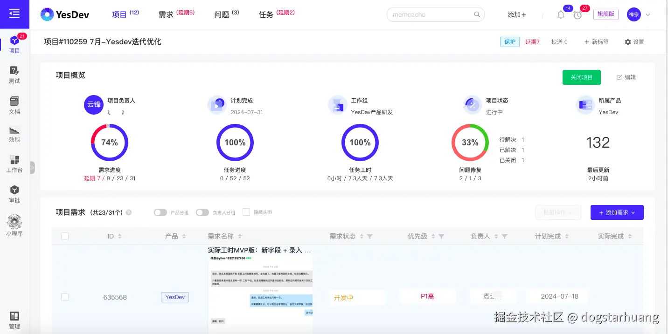
Task: Sort by the 产品 column arrows
Action: 184,237
